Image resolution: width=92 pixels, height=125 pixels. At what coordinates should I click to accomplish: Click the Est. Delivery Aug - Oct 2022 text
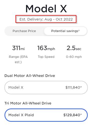click(x=46, y=19)
